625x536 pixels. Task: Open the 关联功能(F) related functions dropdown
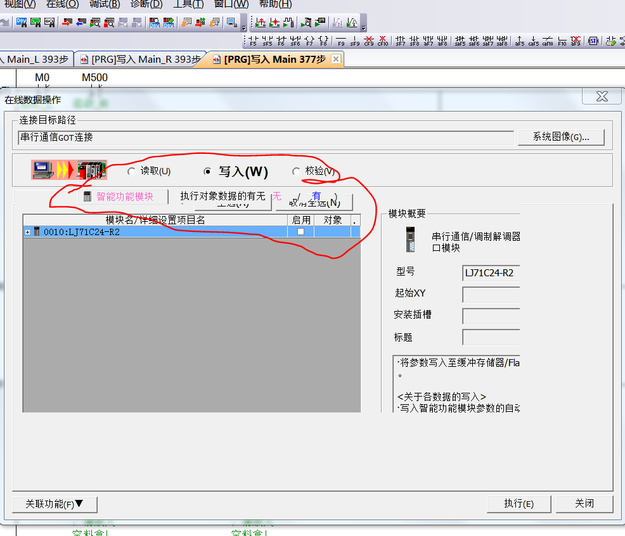(x=55, y=504)
